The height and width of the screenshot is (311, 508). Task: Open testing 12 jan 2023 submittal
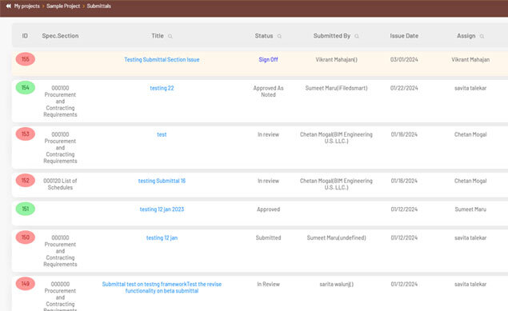pyautogui.click(x=162, y=209)
